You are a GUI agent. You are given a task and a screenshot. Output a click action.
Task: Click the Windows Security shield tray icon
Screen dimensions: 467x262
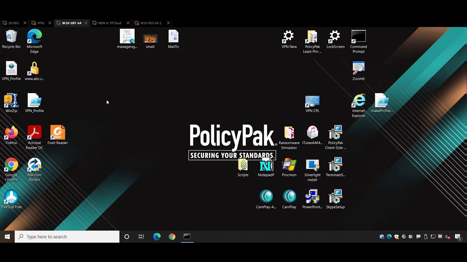coord(397,237)
